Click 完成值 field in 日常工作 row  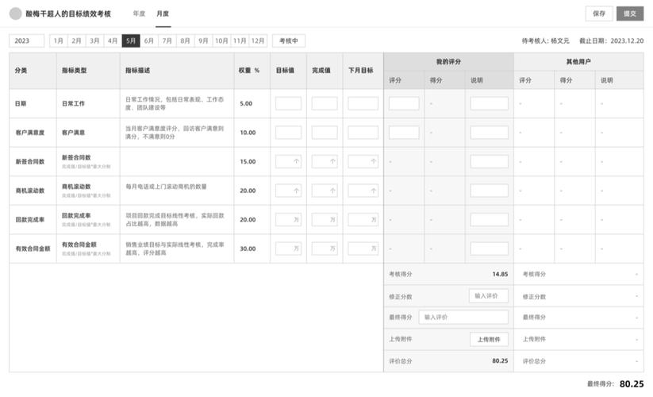325,103
